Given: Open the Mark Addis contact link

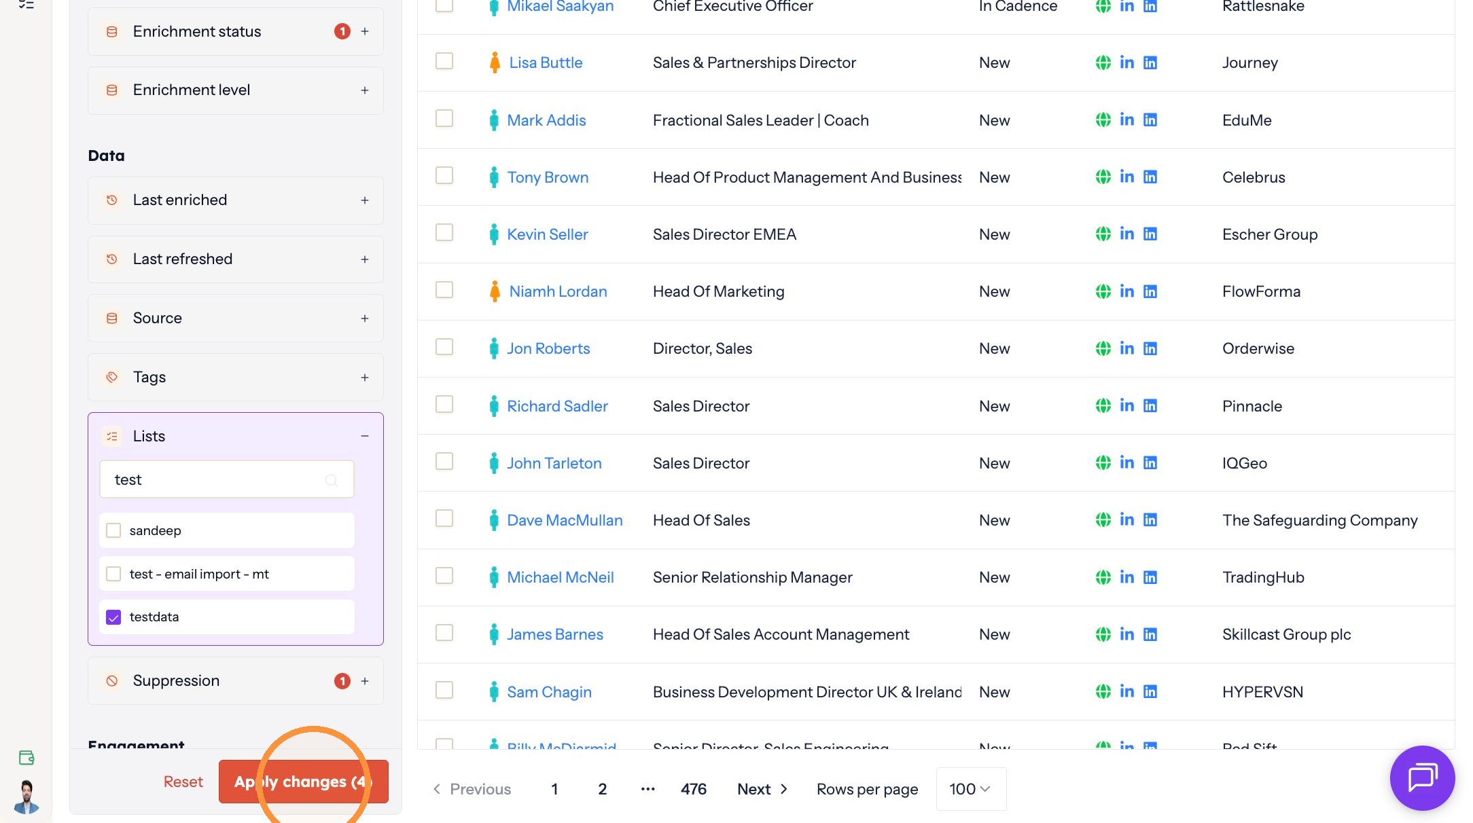Looking at the screenshot, I should [x=546, y=120].
